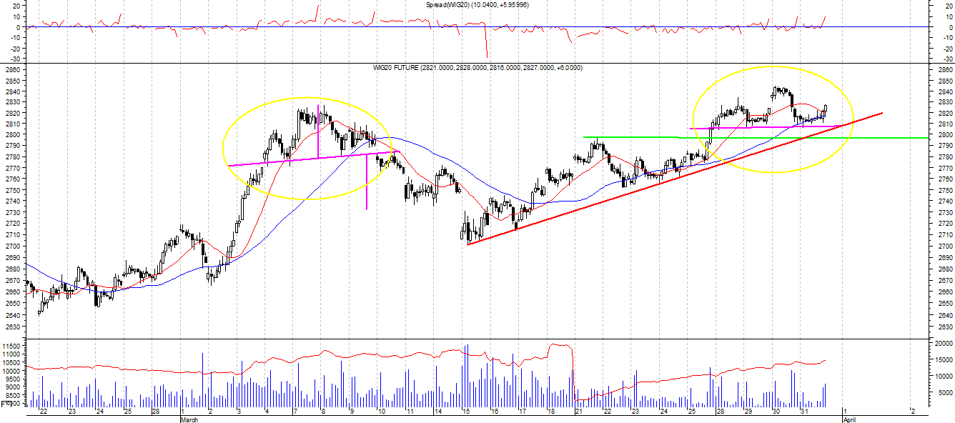Click date label 10 on time axis
Screen dimensions: 955x423
click(382, 412)
